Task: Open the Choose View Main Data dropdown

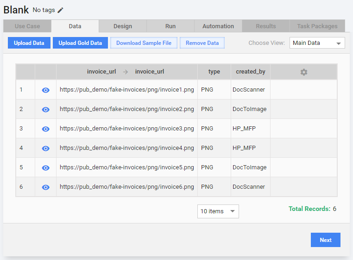Action: (x=317, y=43)
